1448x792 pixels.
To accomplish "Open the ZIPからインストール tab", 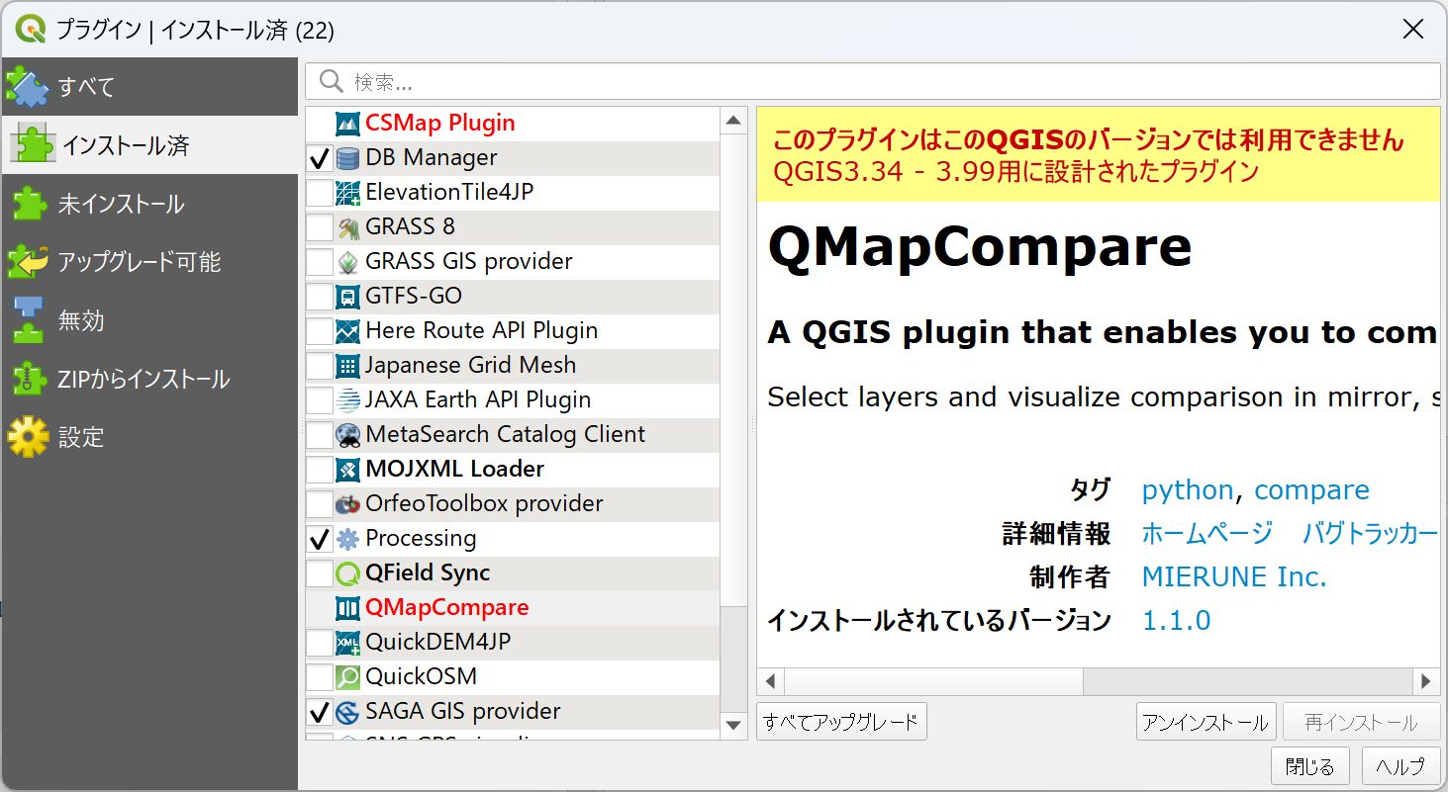I will (148, 379).
